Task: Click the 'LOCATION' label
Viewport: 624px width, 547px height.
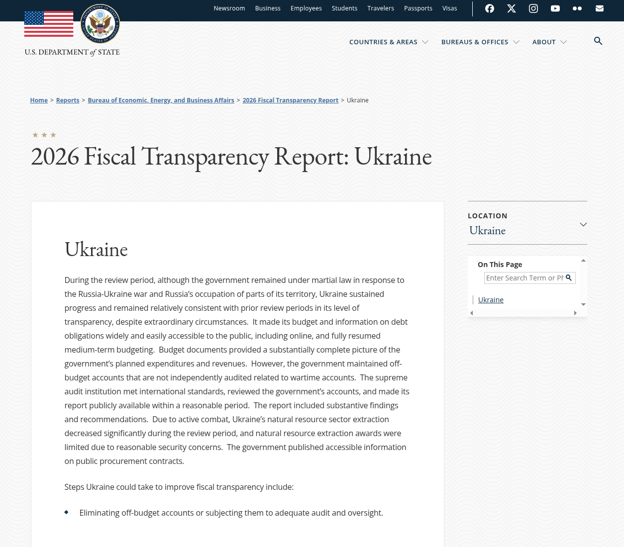Action: (488, 216)
